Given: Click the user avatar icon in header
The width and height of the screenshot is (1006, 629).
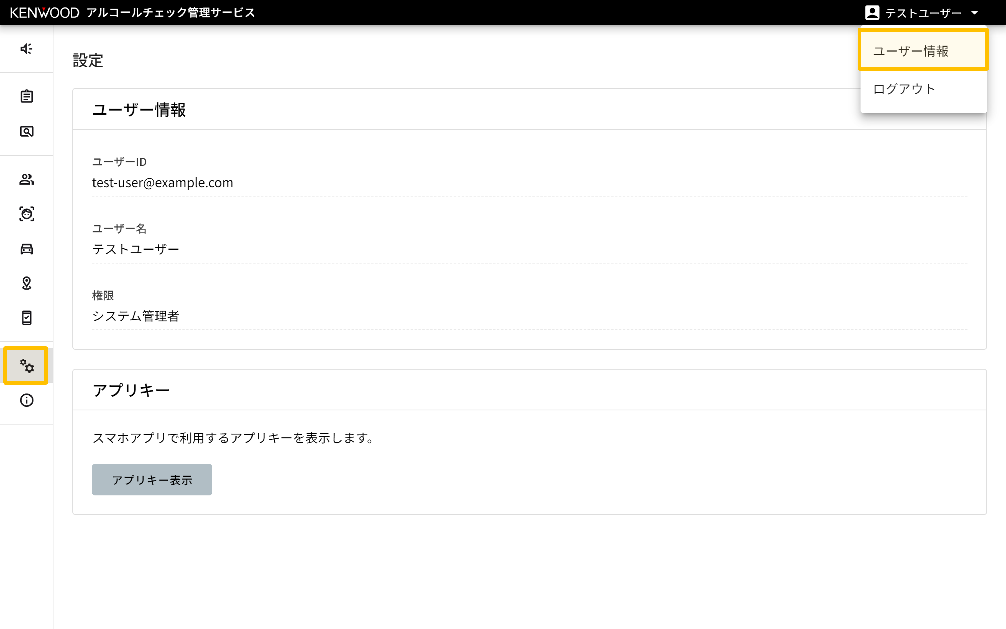Looking at the screenshot, I should coord(872,13).
